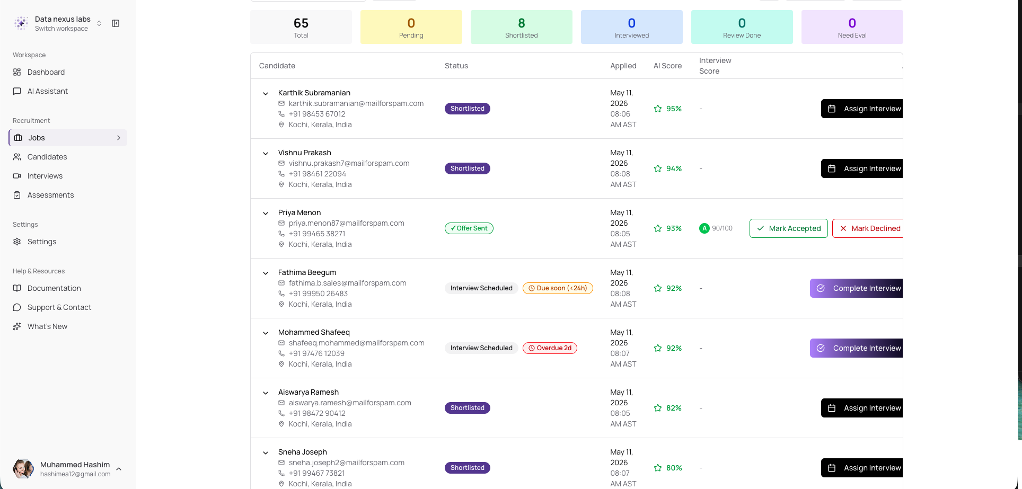Viewport: 1022px width, 489px height.
Task: Open the workspace switcher dropdown
Action: 99,23
